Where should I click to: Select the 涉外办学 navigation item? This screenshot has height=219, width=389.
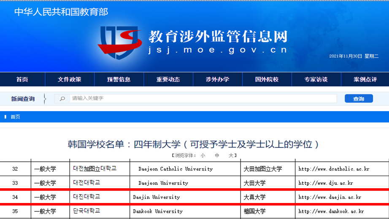click(217, 79)
